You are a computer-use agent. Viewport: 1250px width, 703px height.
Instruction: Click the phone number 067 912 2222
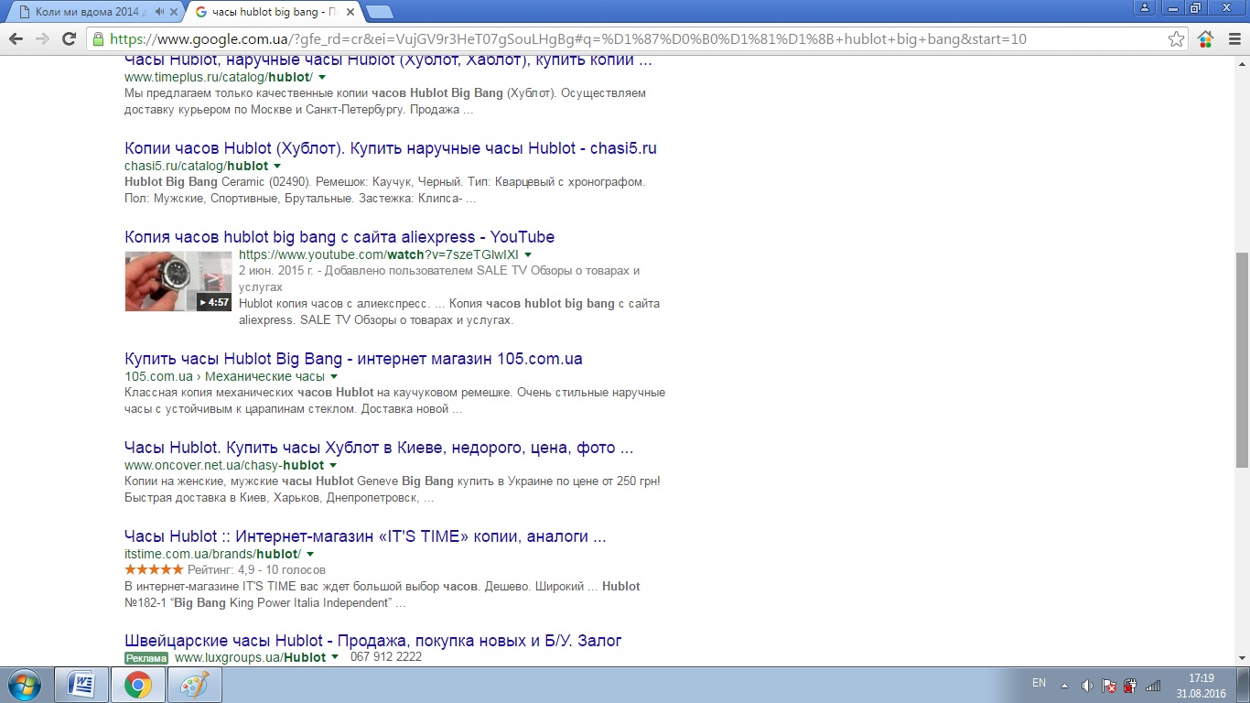click(386, 657)
